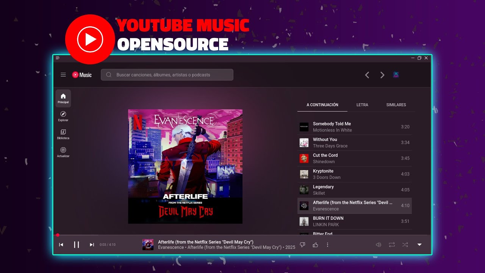Click the large Afterlife album artwork
This screenshot has height=273, width=485.
[x=185, y=166]
